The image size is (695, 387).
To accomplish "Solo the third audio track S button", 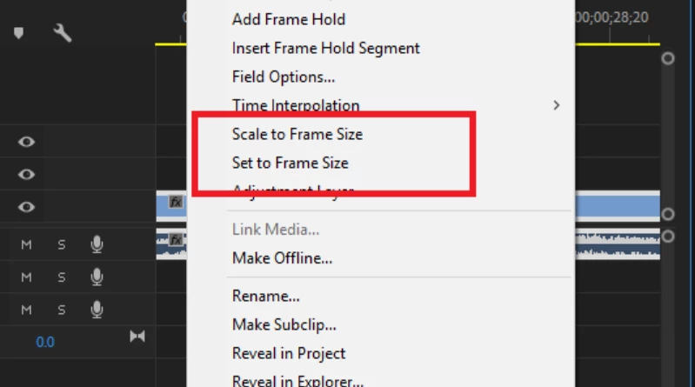I will pos(62,310).
